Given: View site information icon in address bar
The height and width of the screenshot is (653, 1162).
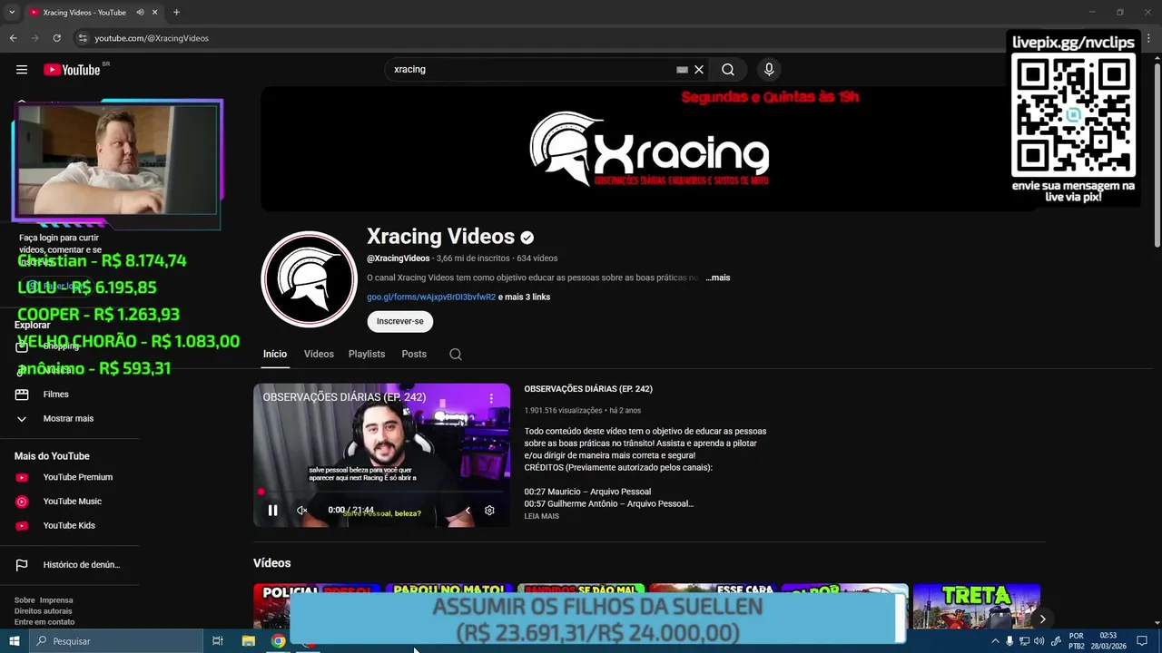Looking at the screenshot, I should [x=83, y=38].
